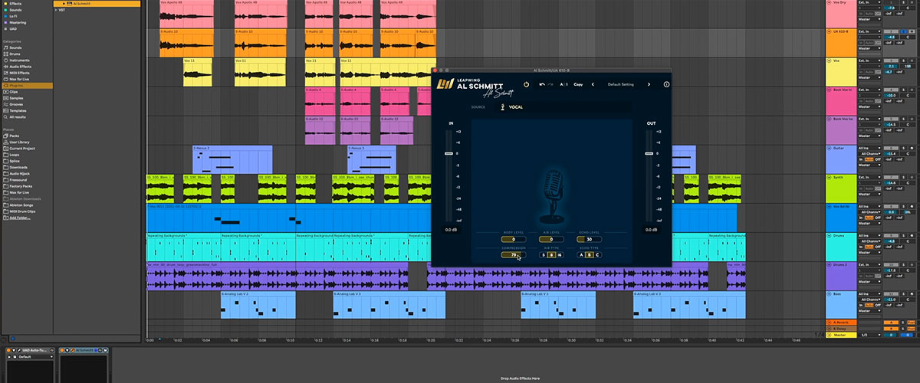This screenshot has height=383, width=920.
Task: Select the Effects collection
Action: [x=15, y=4]
